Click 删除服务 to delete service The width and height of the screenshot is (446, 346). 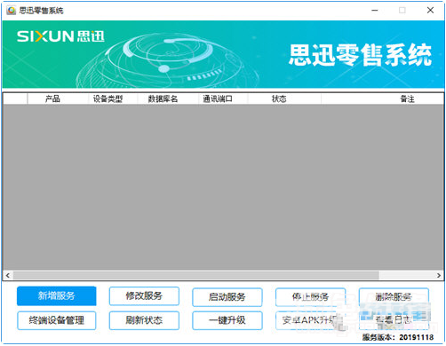click(x=394, y=297)
